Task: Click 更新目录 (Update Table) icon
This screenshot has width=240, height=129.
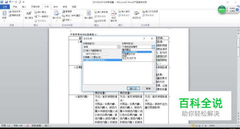Action: pos(10,15)
